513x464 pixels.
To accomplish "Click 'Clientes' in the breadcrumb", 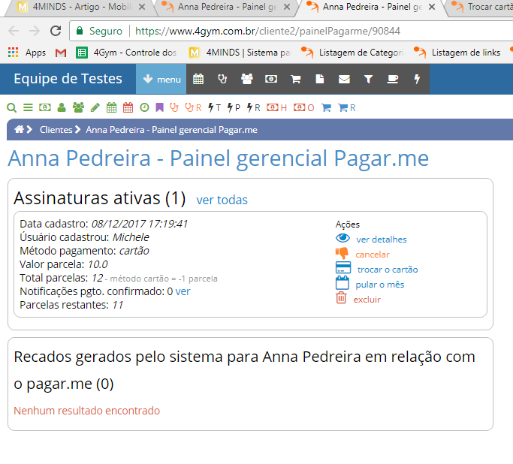I will point(56,129).
